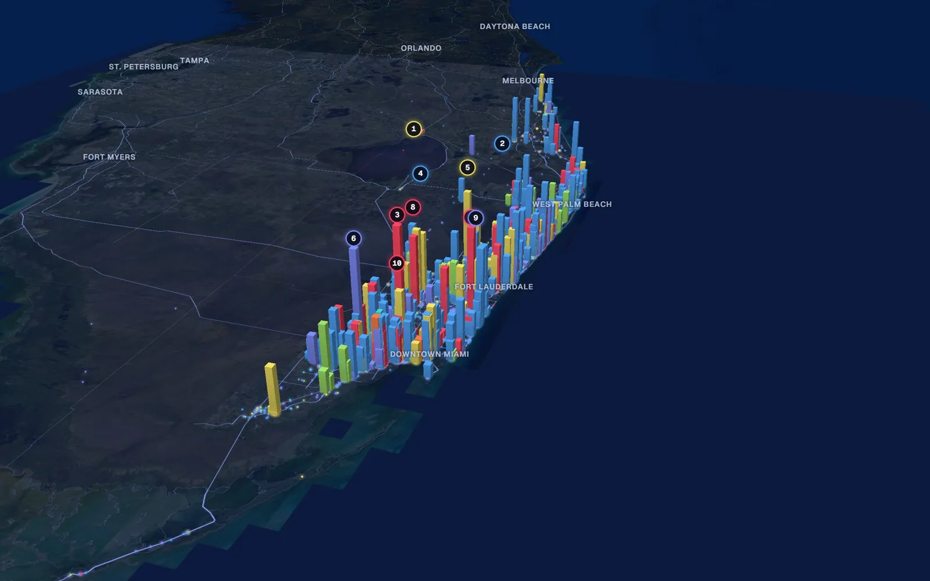This screenshot has height=581, width=930.
Task: Select the isolated yellow bar southwest of Miami
Action: (272, 389)
